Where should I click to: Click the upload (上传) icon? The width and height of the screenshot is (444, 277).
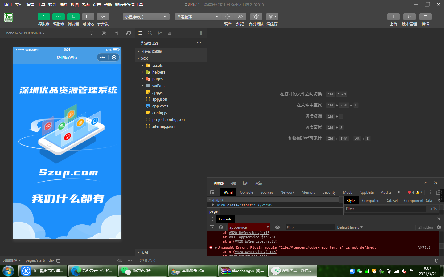[393, 17]
